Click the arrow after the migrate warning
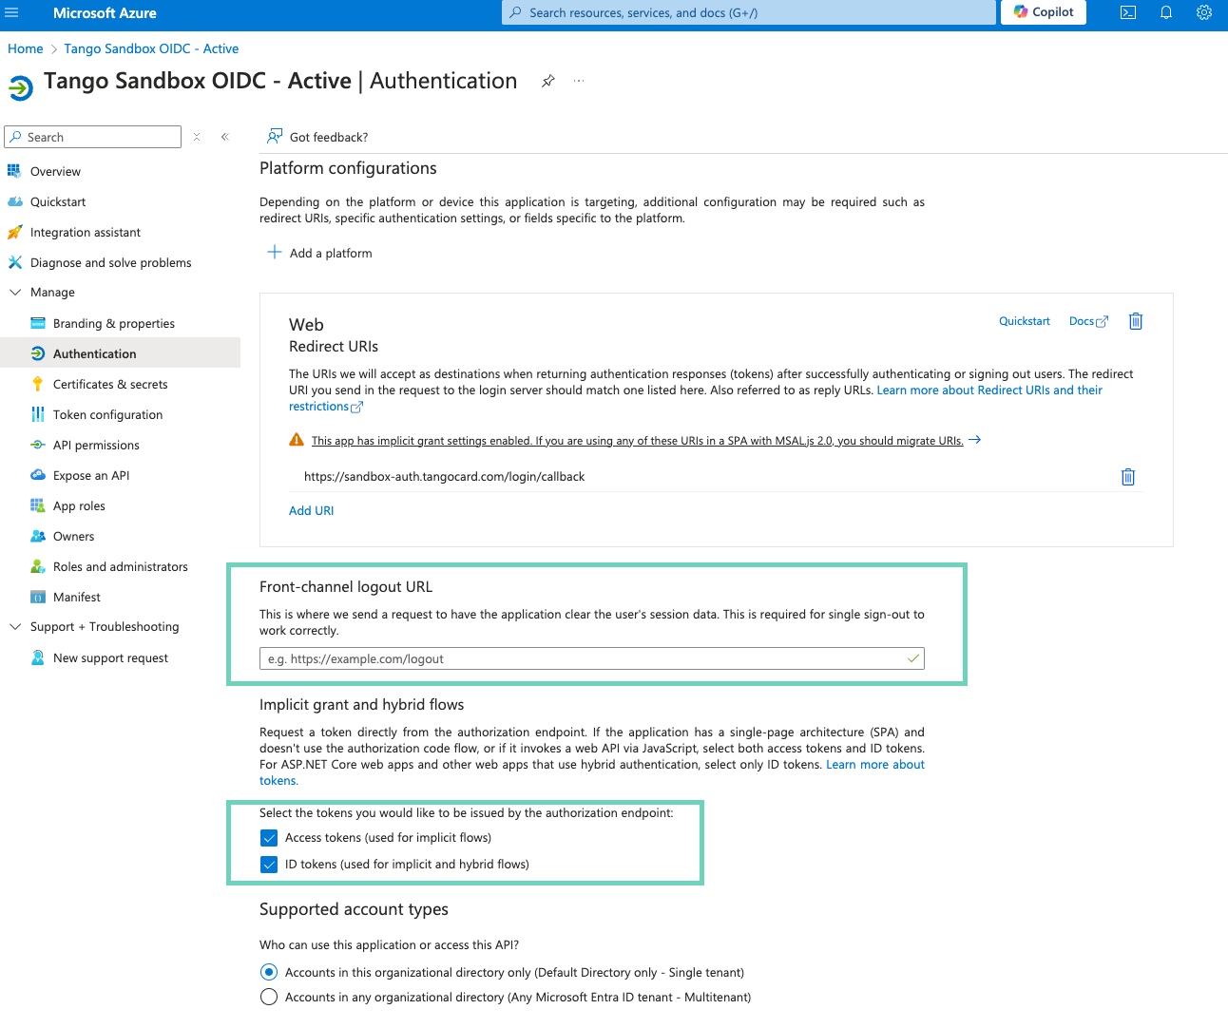The width and height of the screenshot is (1228, 1028). 974,440
